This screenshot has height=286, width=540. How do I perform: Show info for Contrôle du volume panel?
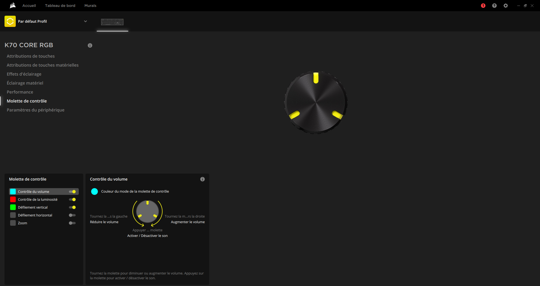coord(202,179)
